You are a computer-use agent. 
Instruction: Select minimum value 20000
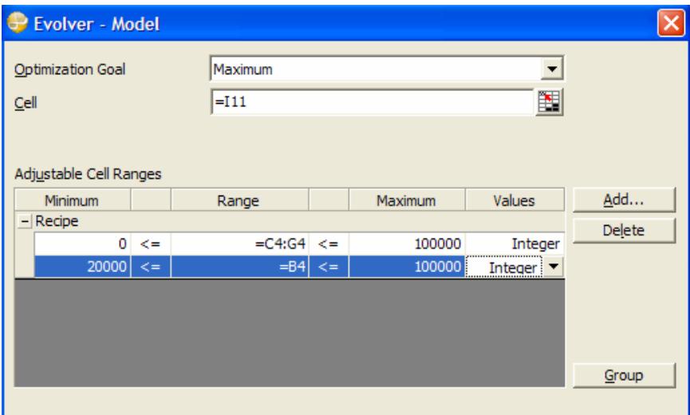pos(82,267)
